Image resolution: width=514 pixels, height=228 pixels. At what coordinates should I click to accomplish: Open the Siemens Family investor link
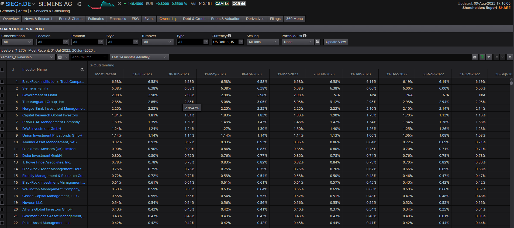pos(35,88)
